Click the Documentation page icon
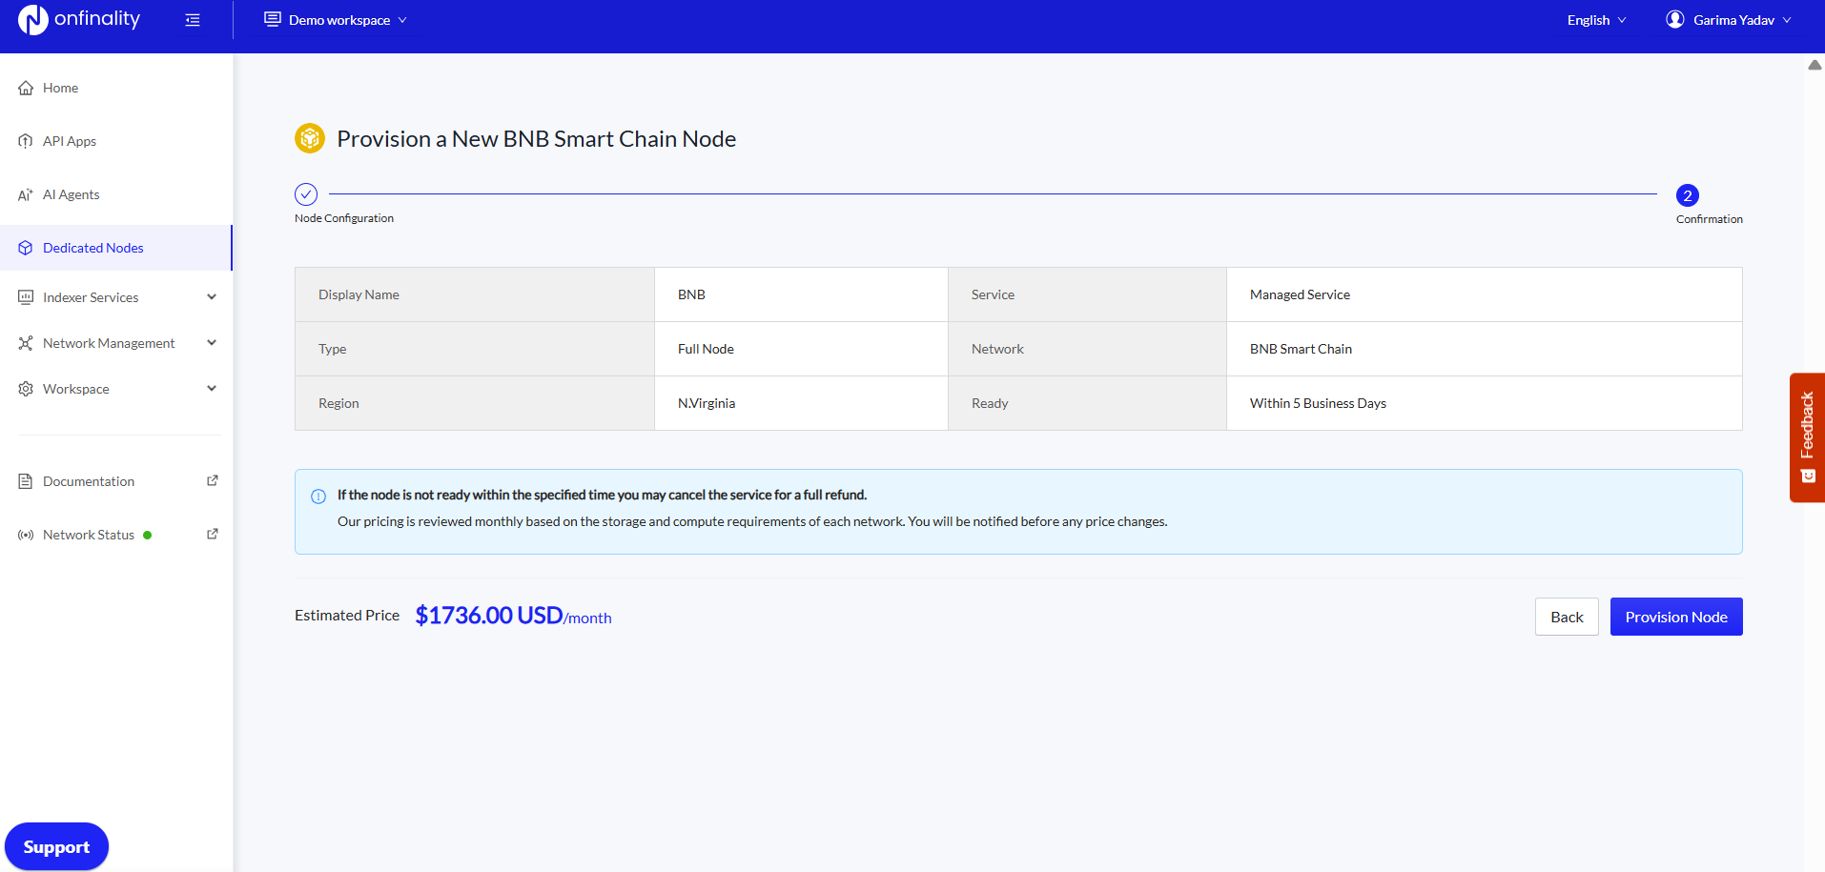Viewport: 1825px width, 872px height. 26,481
